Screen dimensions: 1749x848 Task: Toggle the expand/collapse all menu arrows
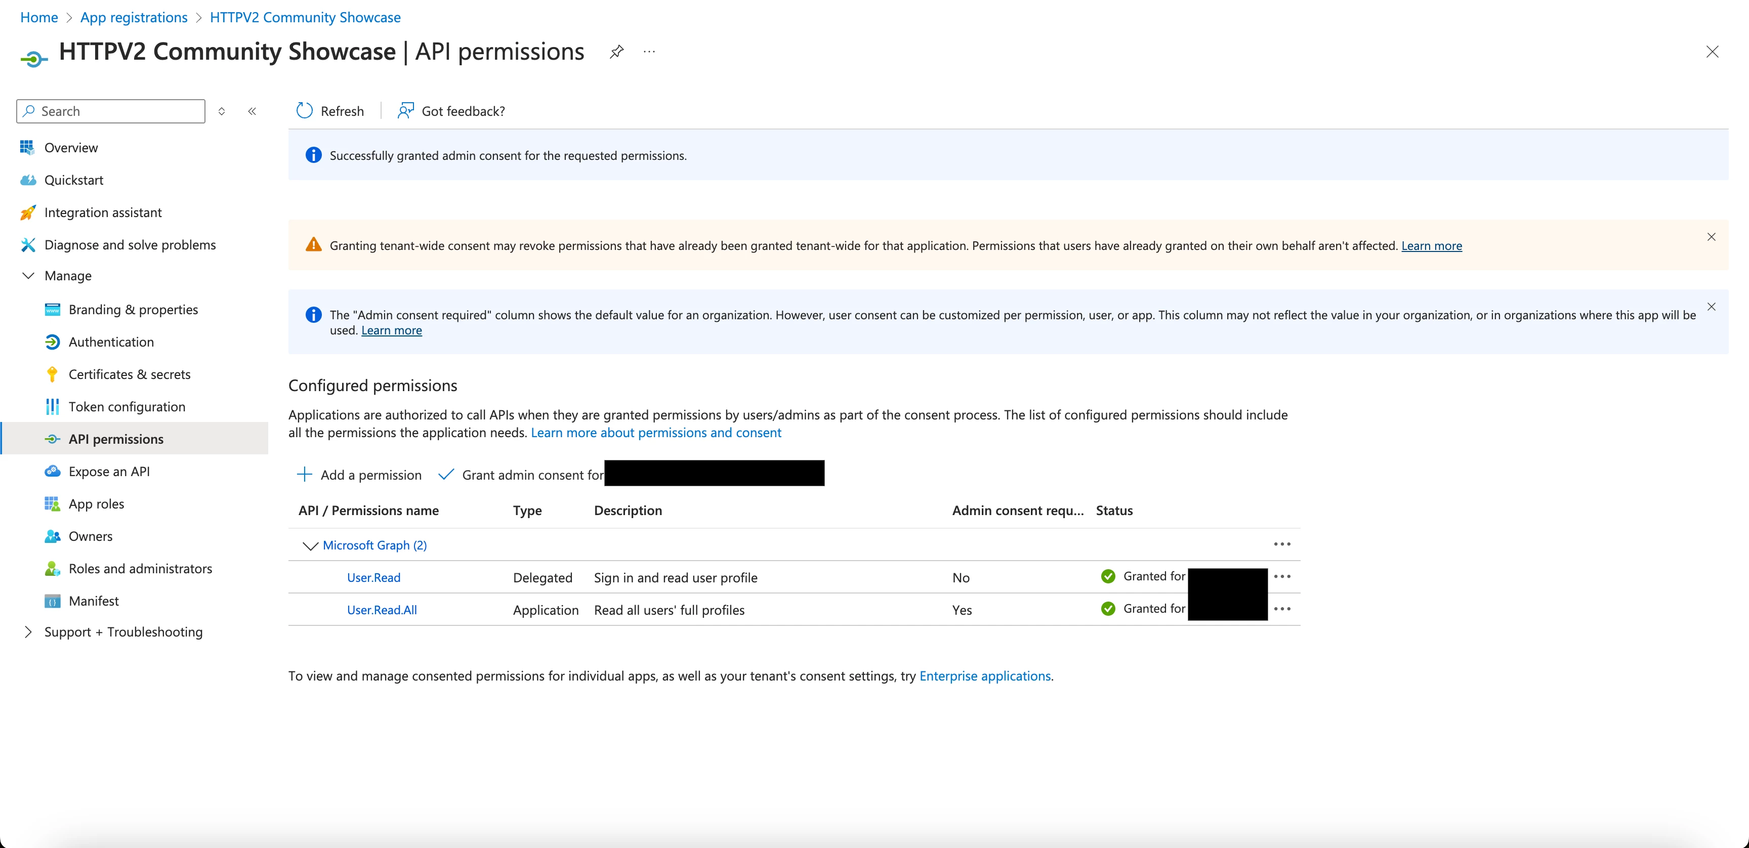(221, 111)
